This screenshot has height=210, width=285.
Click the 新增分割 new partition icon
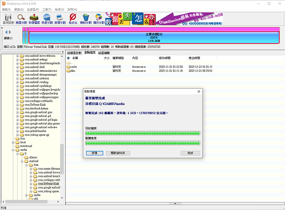tap(60, 18)
